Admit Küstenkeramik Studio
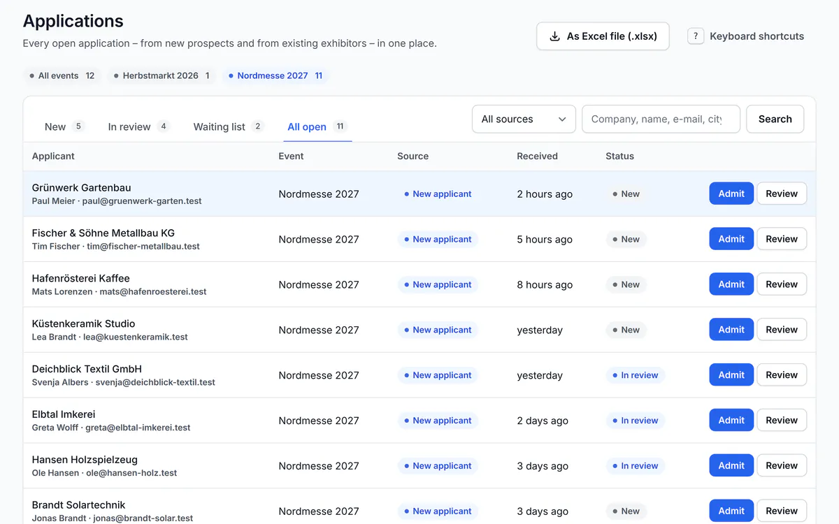 [731, 330]
